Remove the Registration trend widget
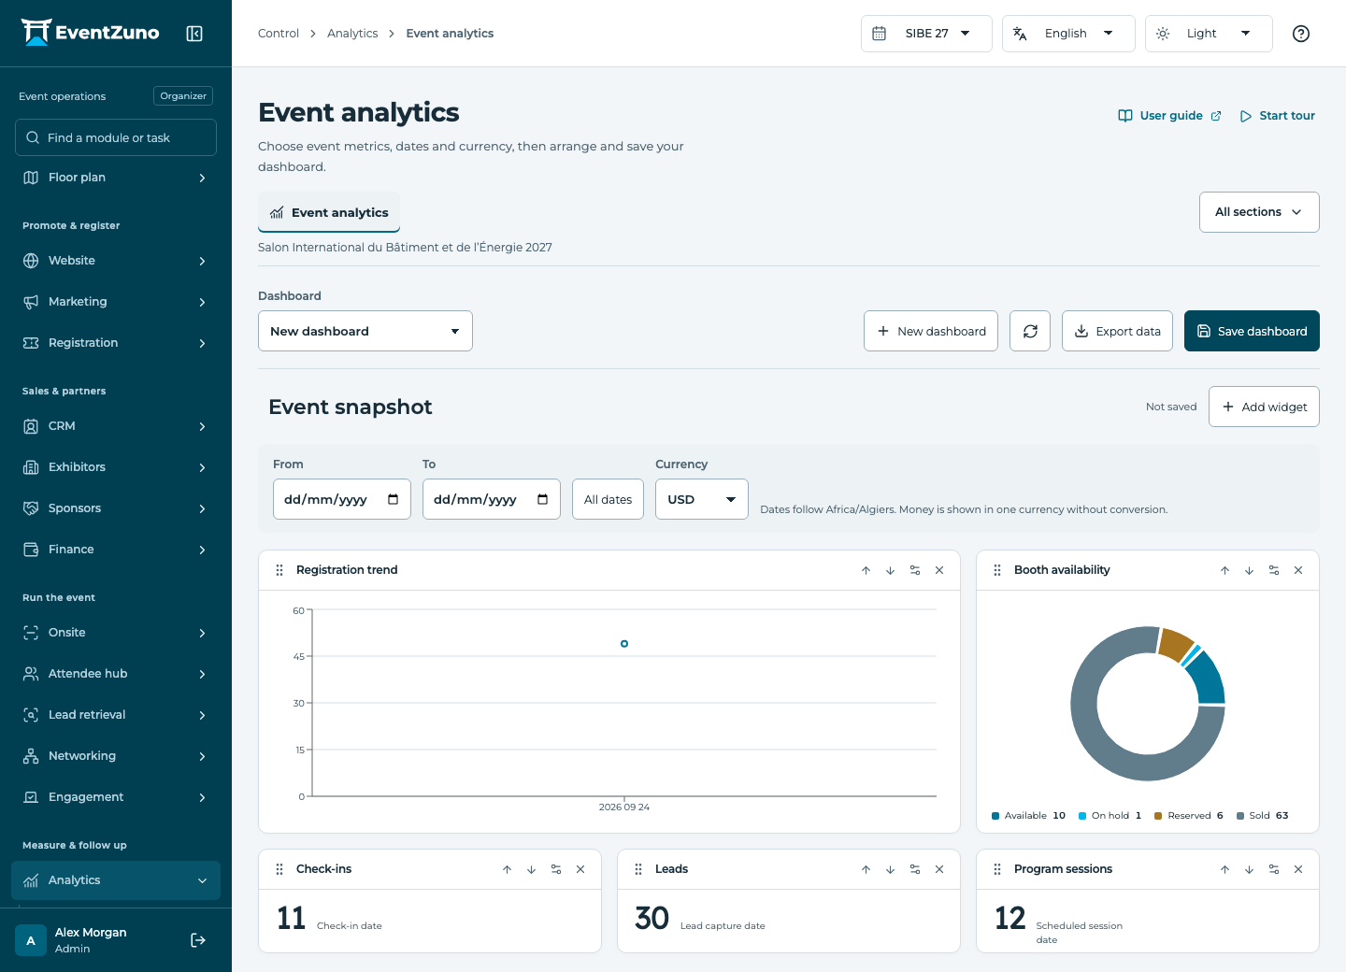 point(939,570)
